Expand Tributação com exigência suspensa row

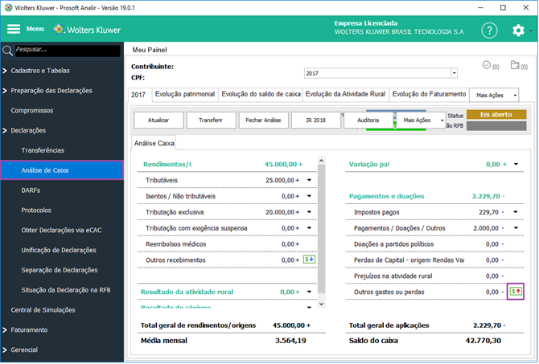(309, 228)
